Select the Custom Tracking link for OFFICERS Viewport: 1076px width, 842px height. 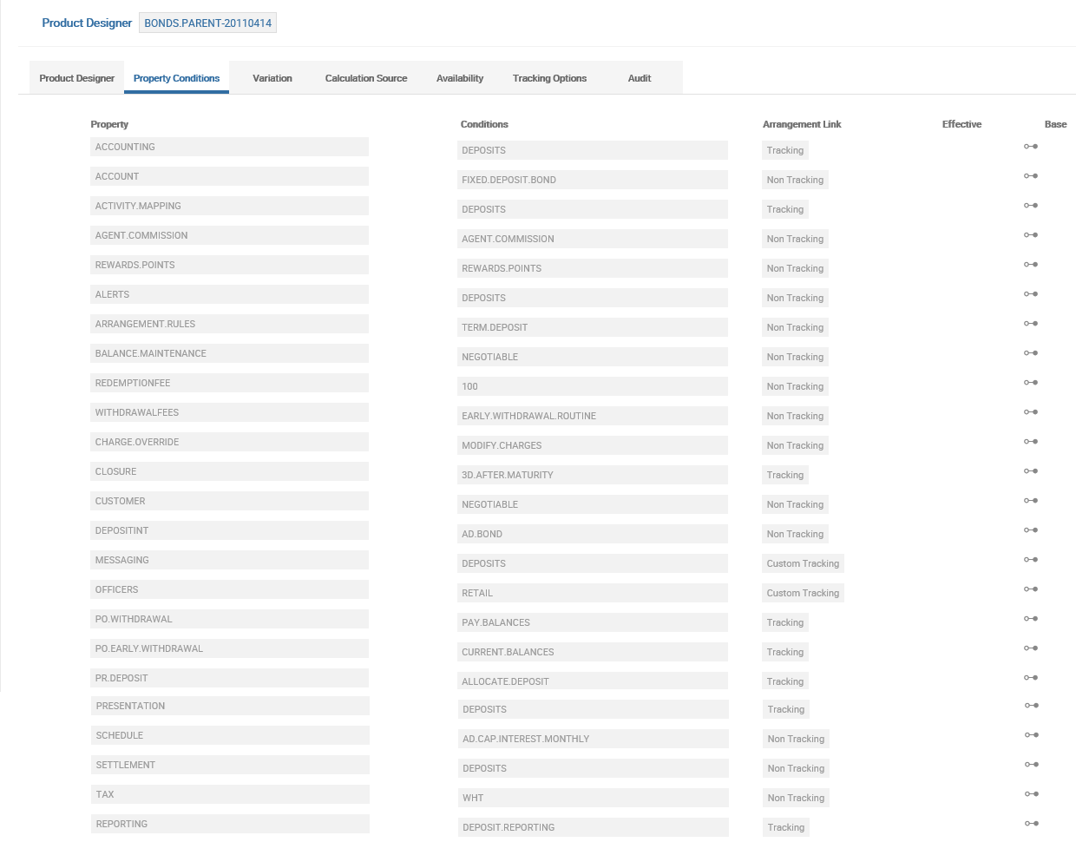(x=803, y=593)
